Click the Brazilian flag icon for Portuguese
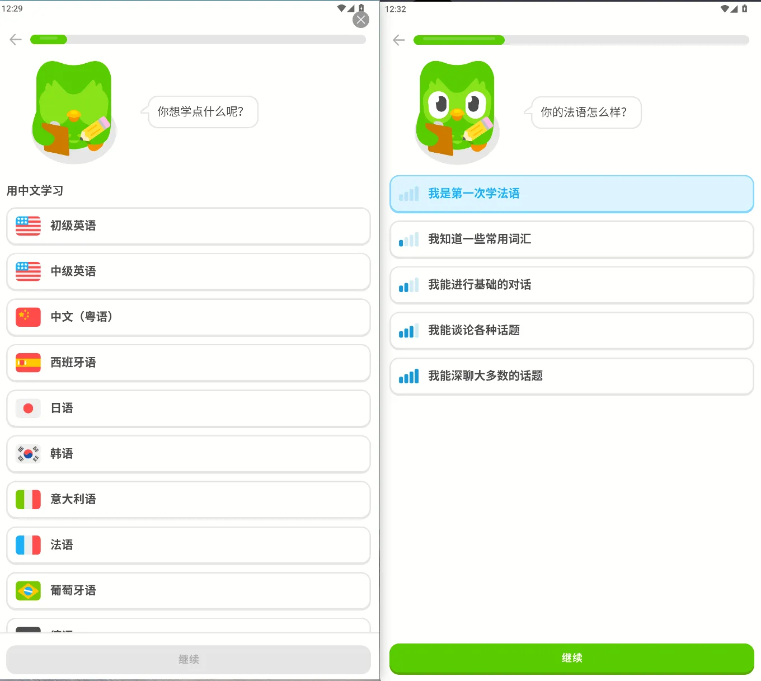This screenshot has width=761, height=681. click(x=28, y=591)
